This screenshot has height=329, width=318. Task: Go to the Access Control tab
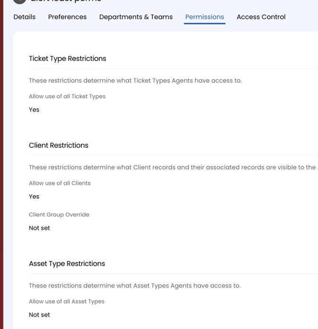[x=261, y=17]
